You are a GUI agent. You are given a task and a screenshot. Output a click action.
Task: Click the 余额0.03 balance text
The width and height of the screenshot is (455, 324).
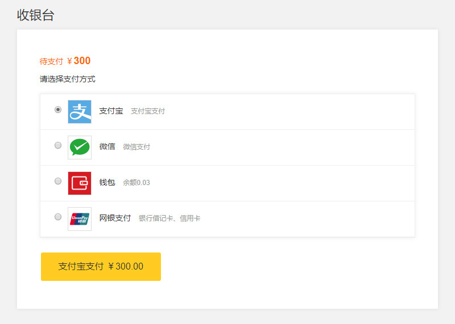point(136,183)
